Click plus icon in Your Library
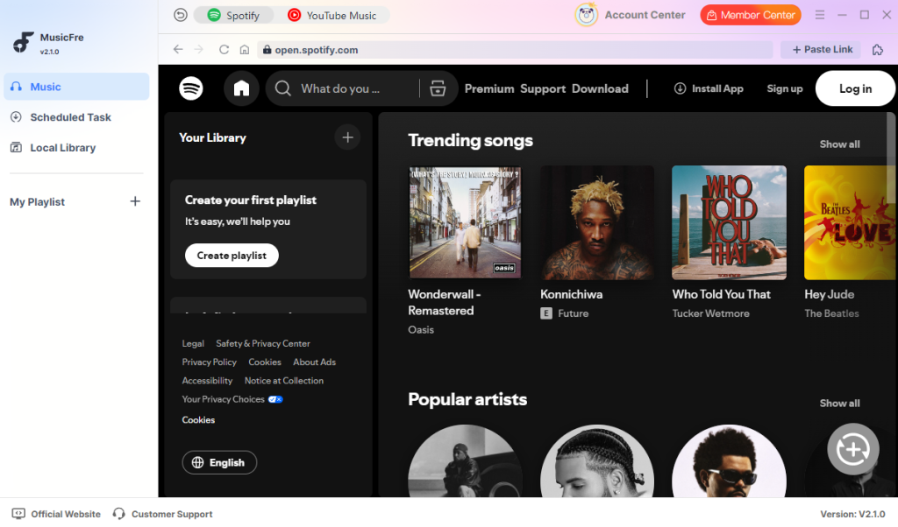The height and width of the screenshot is (527, 898). (x=347, y=137)
